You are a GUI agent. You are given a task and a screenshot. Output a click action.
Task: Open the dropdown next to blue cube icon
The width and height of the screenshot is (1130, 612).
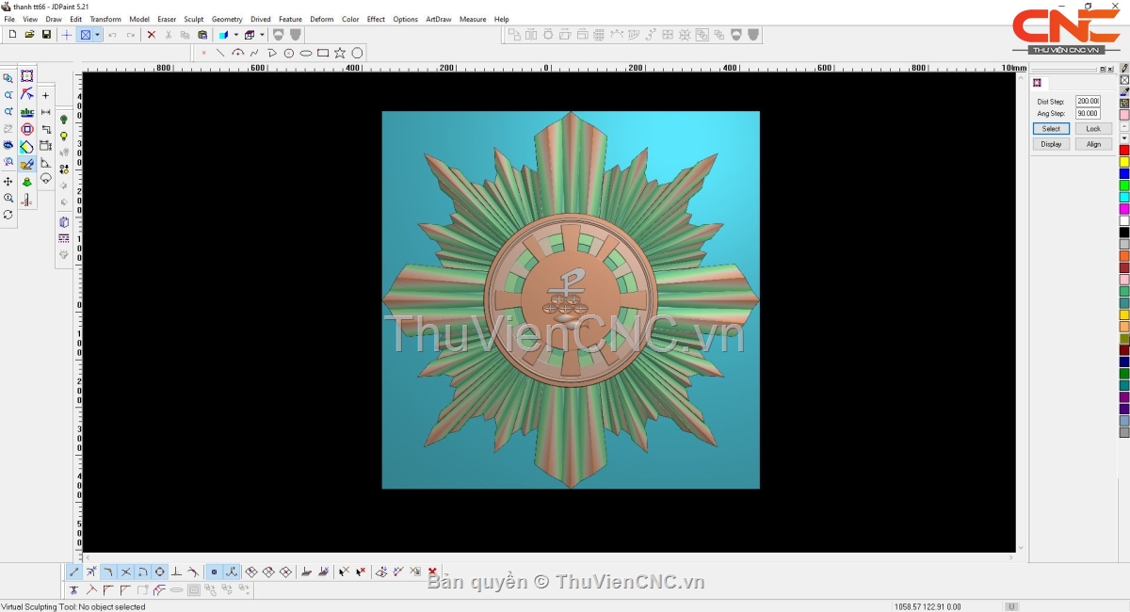pos(235,35)
